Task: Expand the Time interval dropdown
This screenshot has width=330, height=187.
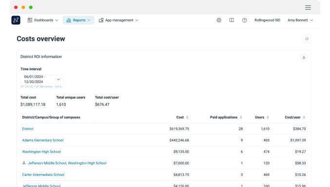Action: coord(42,79)
